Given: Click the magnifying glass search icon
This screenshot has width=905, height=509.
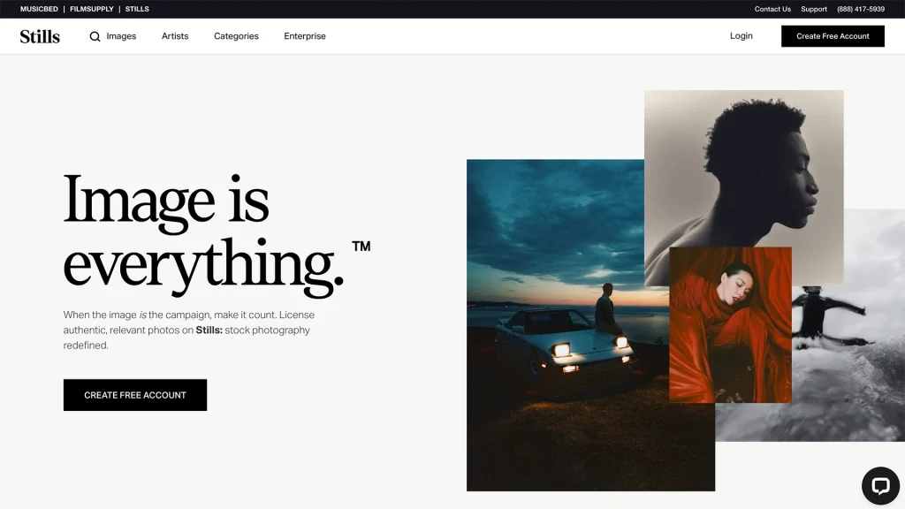Looking at the screenshot, I should [x=95, y=36].
